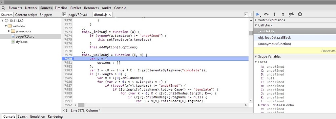336x119 pixels.
Task: Open the Content scripts tab
Action: pyautogui.click(x=26, y=15)
